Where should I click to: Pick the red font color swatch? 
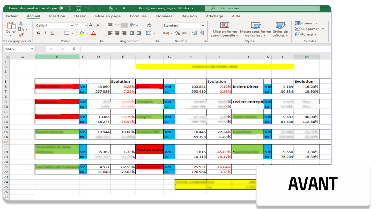[x=93, y=33]
